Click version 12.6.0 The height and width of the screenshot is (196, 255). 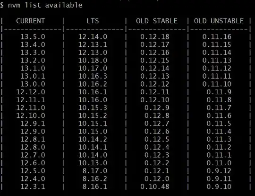coord(33,163)
